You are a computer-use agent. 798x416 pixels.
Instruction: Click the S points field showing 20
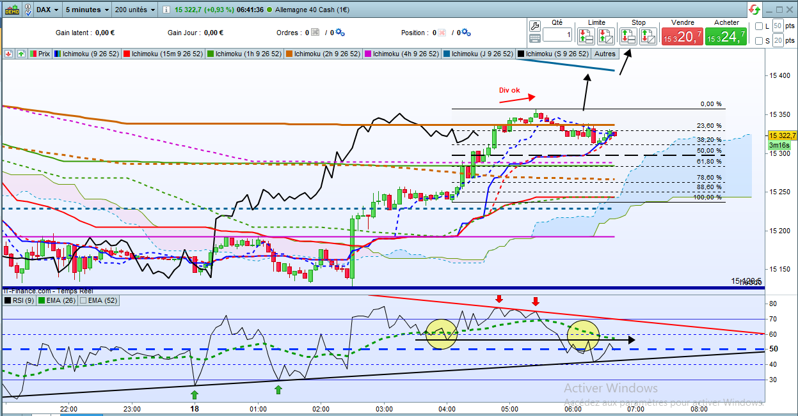[x=778, y=41]
